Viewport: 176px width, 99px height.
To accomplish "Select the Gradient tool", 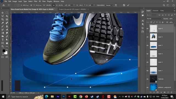I will [2, 33].
